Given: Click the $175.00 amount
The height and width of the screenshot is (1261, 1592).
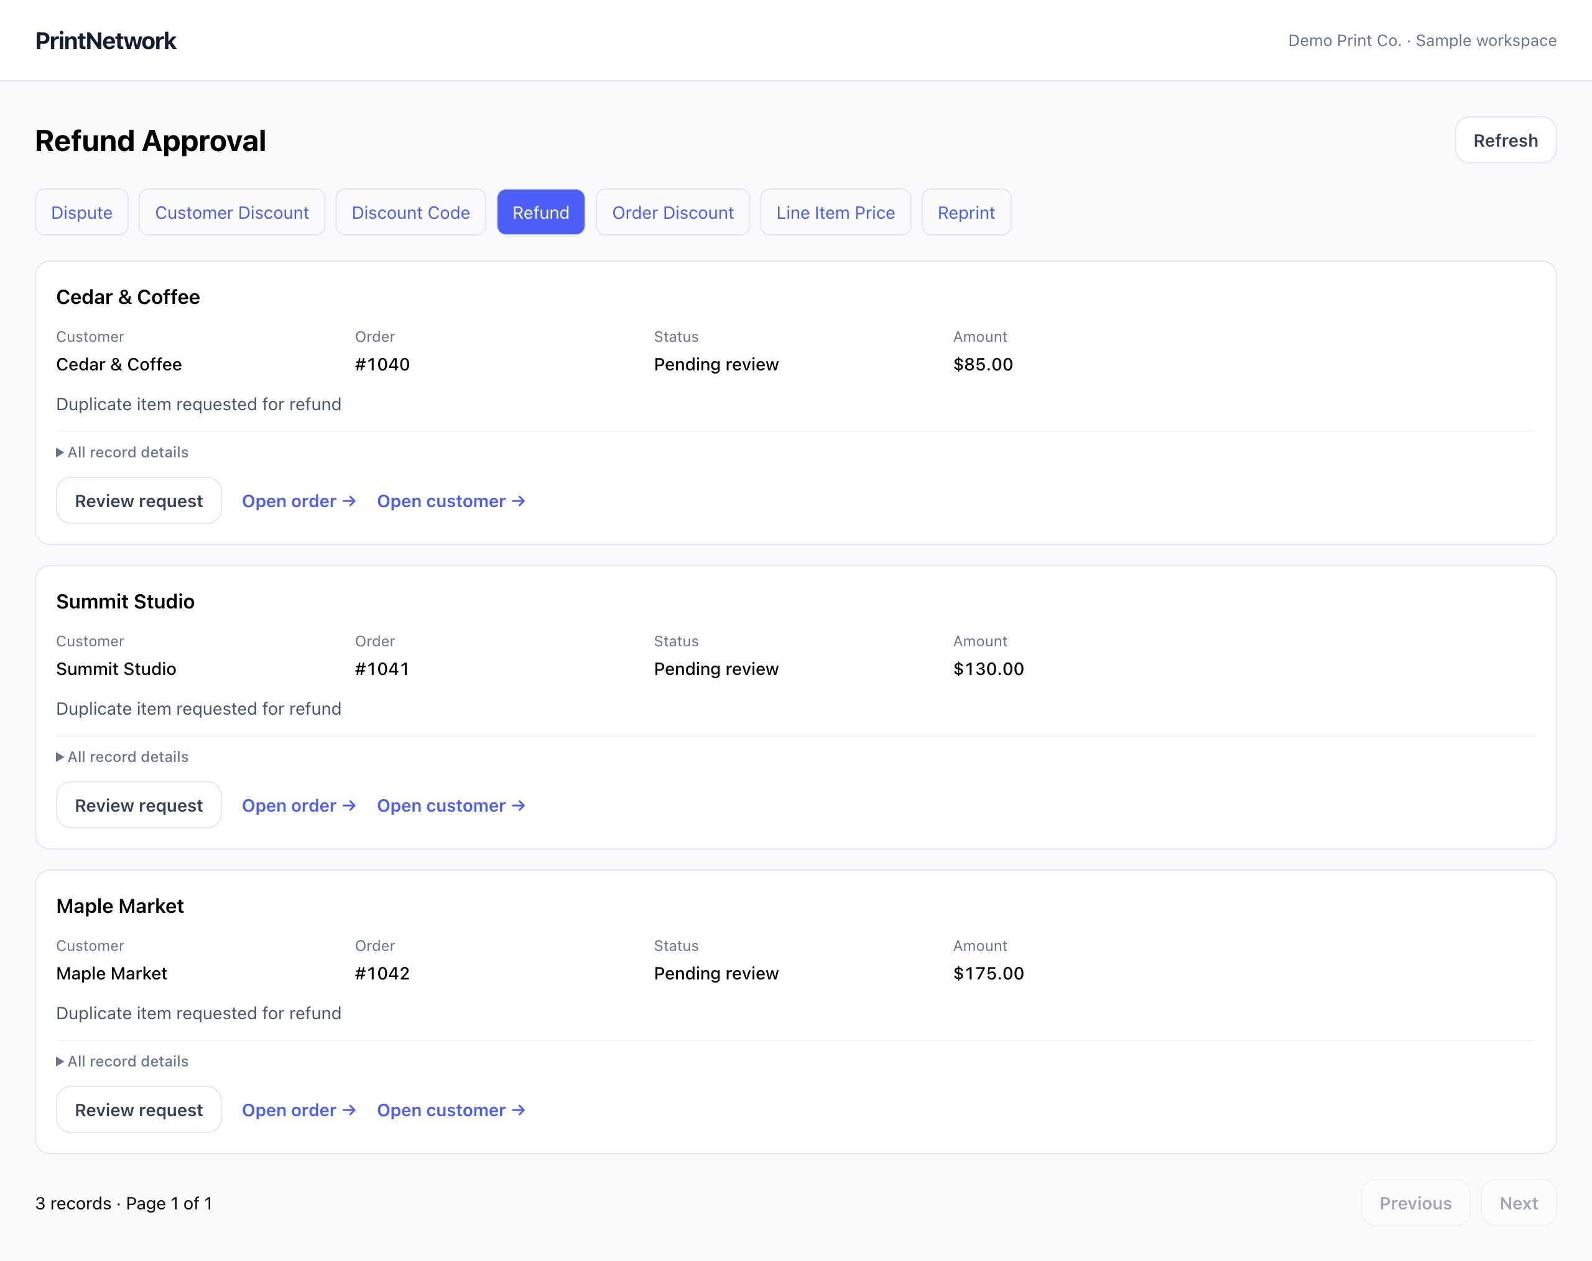Looking at the screenshot, I should point(989,973).
